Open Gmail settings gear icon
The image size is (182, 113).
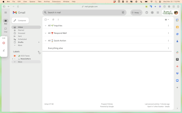(x=152, y=13)
